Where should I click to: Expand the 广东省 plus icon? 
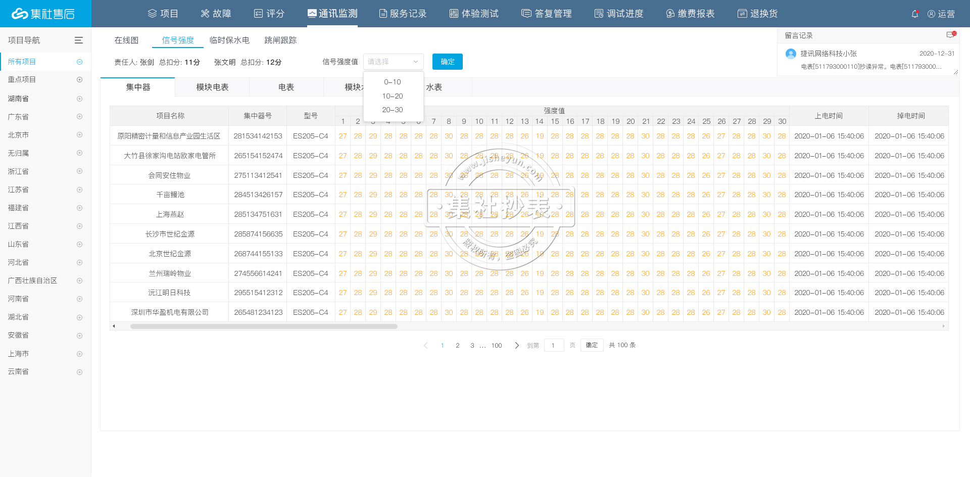79,117
